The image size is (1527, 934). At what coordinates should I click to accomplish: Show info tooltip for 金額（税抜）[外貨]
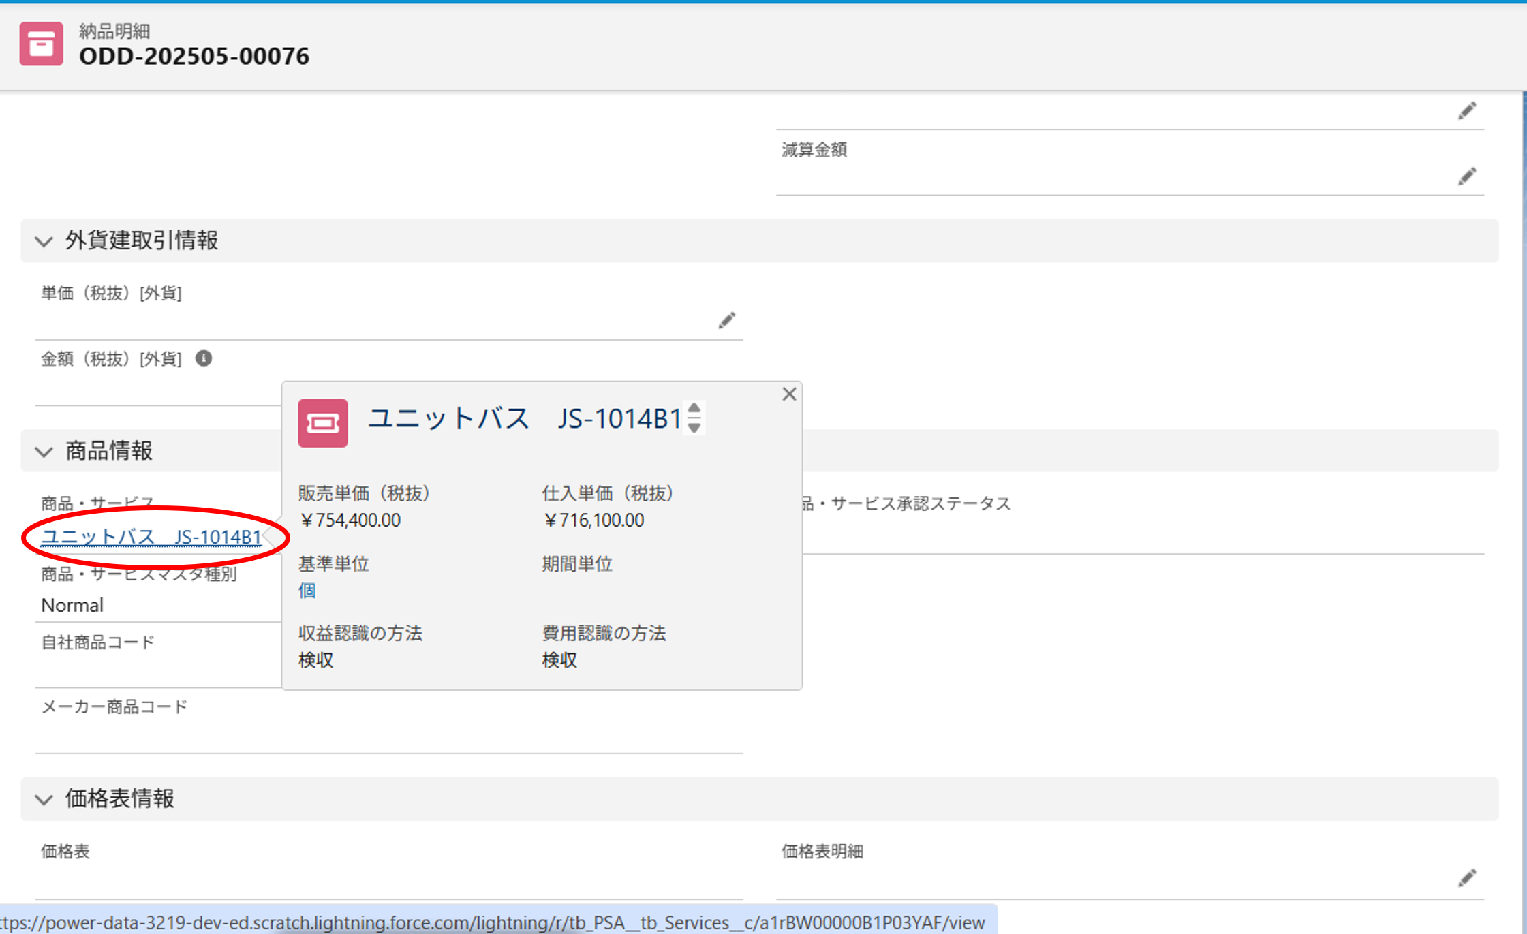click(x=204, y=358)
